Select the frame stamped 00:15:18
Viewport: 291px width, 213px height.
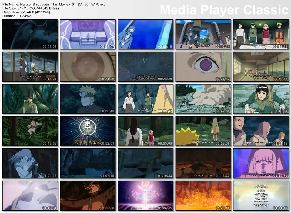click(261, 34)
